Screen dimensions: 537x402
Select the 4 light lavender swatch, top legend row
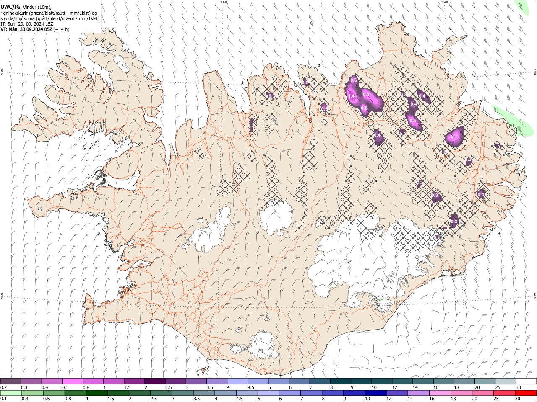(237, 381)
